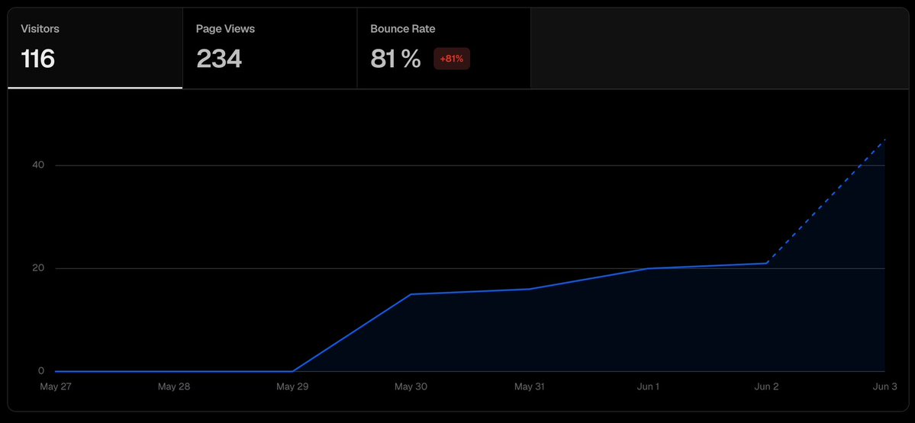This screenshot has height=423, width=915.
Task: Click the chart data point at Jun 2
Action: (x=767, y=264)
